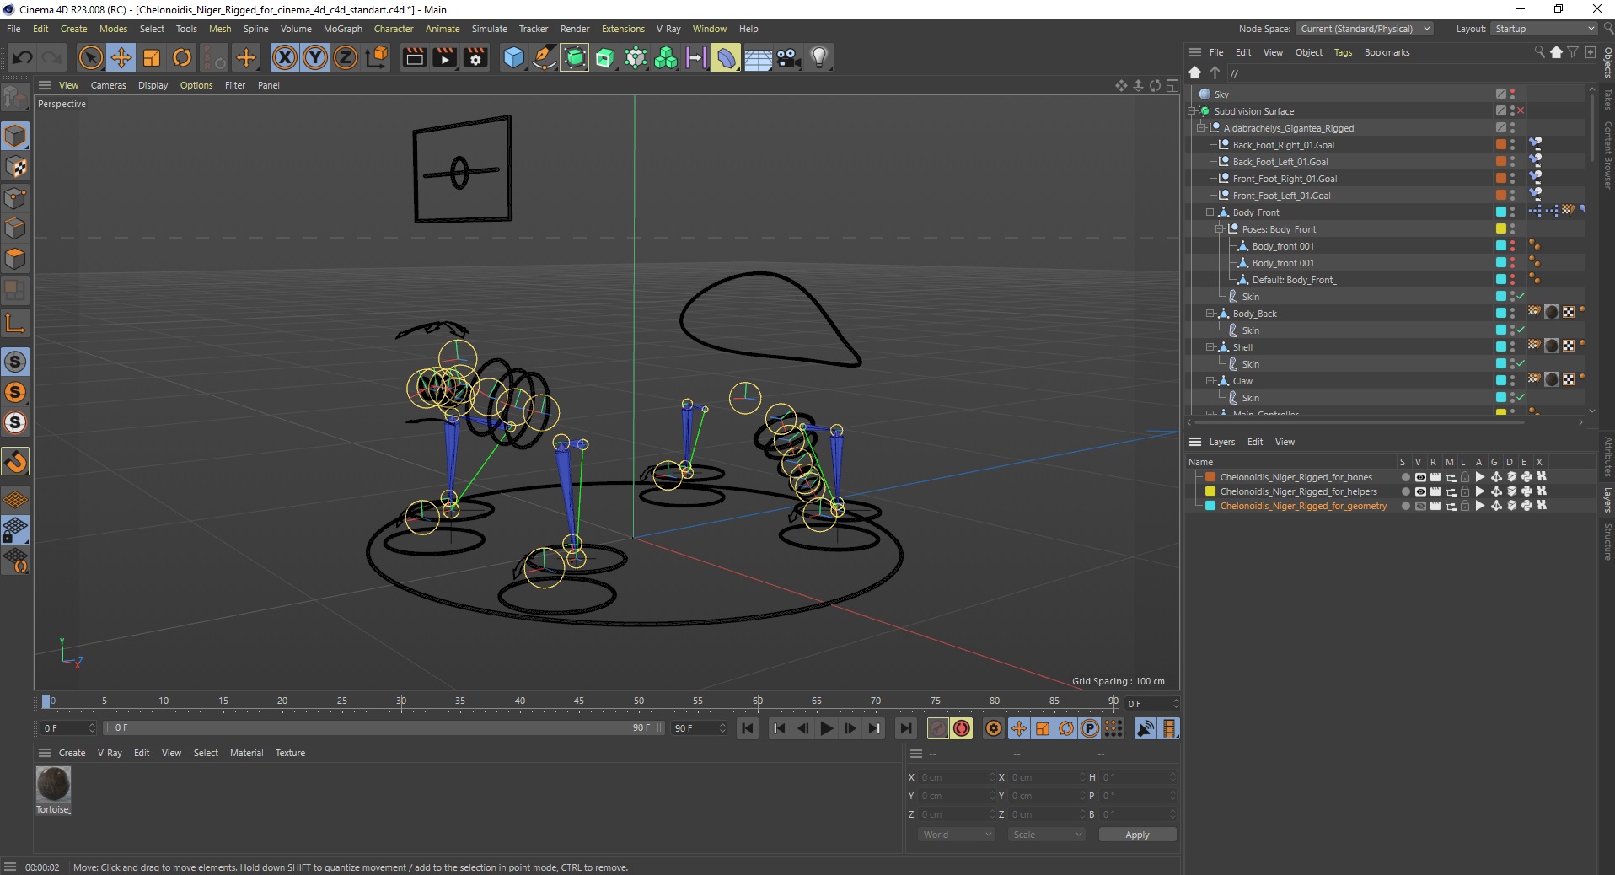Viewport: 1615px width, 875px height.
Task: Collapse the Body_Front_ object tree
Action: 1211,212
